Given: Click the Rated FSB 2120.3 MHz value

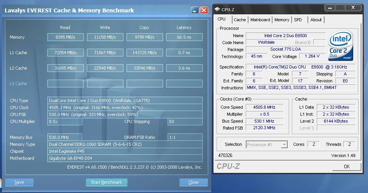Looking at the screenshot, I should (x=264, y=128).
